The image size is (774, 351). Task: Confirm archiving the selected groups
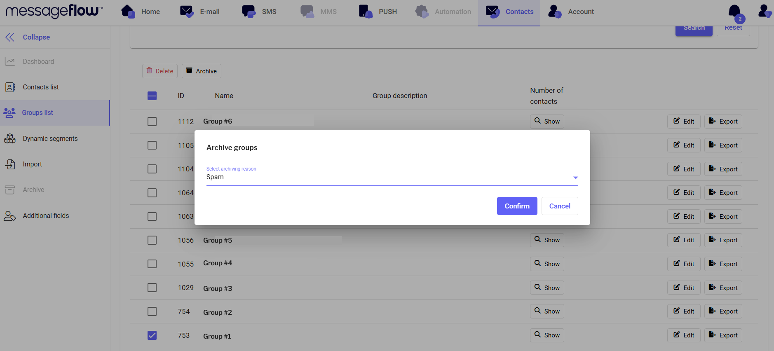517,206
